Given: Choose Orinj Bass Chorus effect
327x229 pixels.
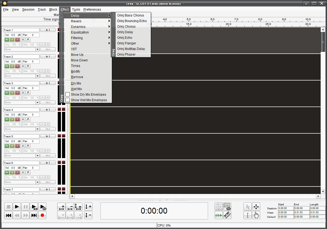Looking at the screenshot, I should coord(133,15).
